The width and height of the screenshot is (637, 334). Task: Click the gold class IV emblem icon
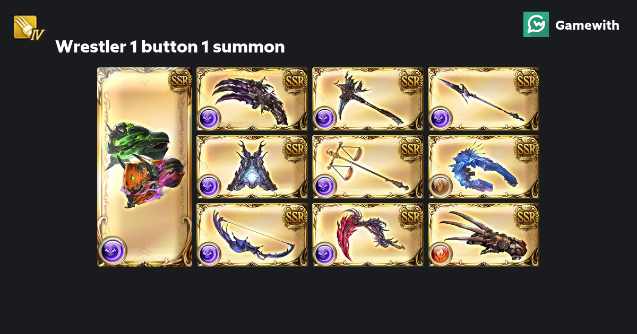pos(29,28)
